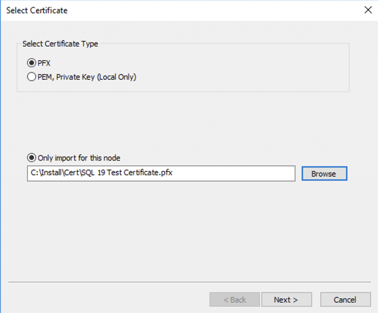378x313 pixels.
Task: Click the Browse button to locate certificate
Action: 324,173
